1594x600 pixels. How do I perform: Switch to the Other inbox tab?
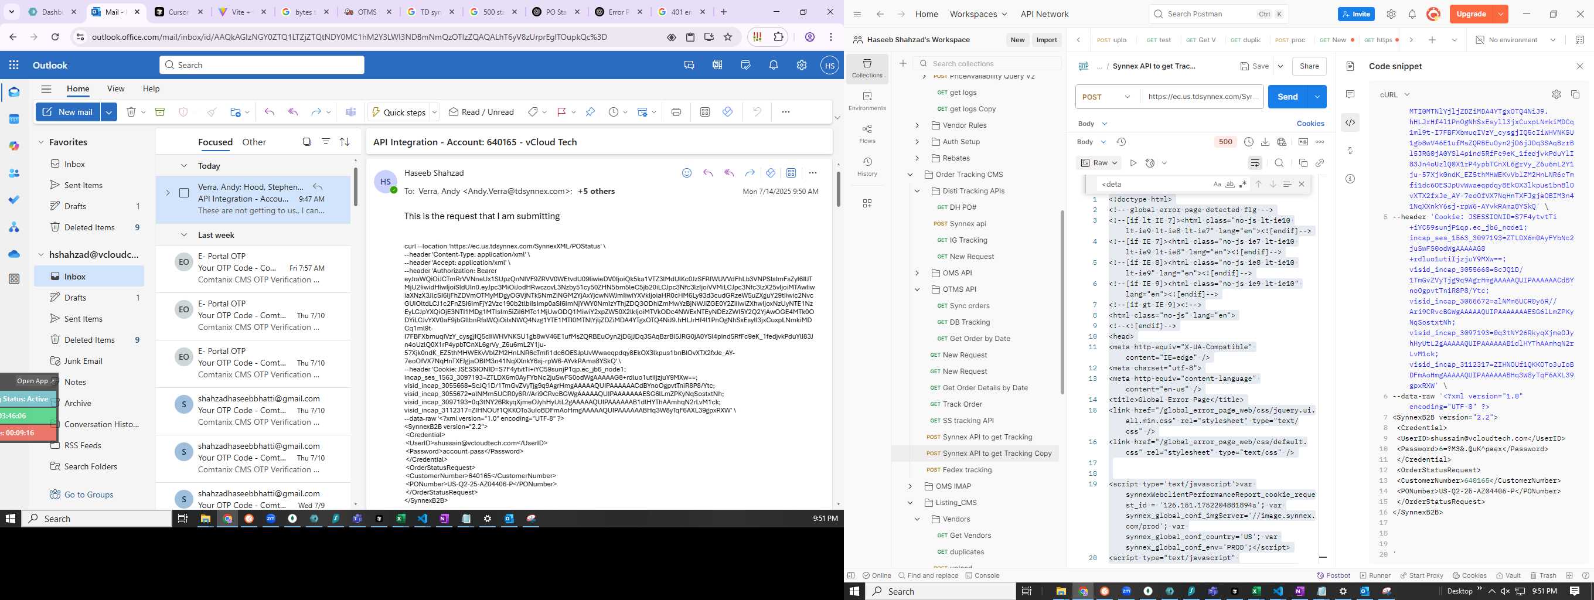click(x=254, y=142)
